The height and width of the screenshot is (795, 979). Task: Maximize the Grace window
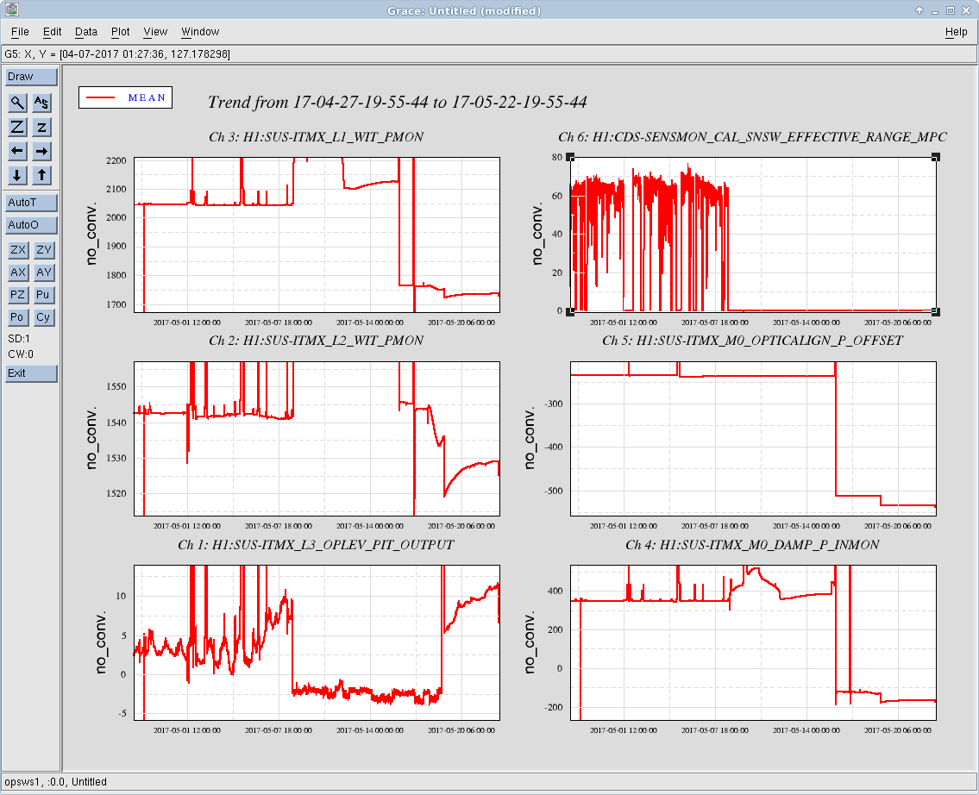951,10
